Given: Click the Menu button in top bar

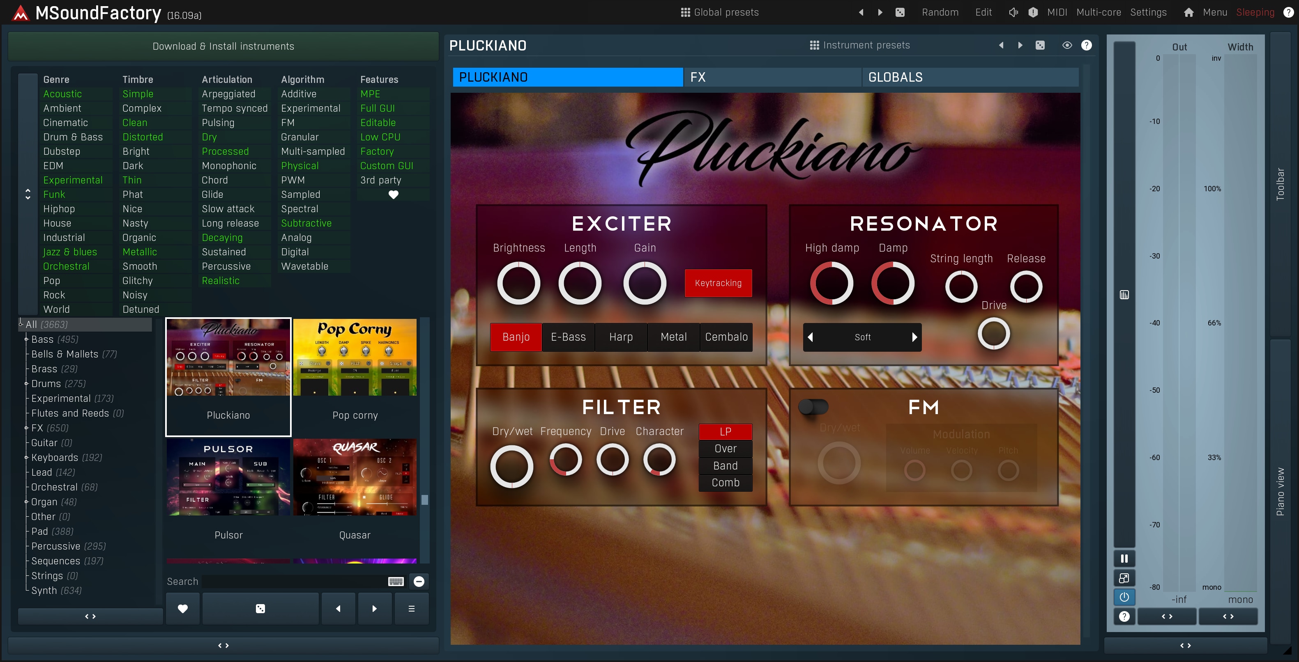Looking at the screenshot, I should [x=1215, y=12].
